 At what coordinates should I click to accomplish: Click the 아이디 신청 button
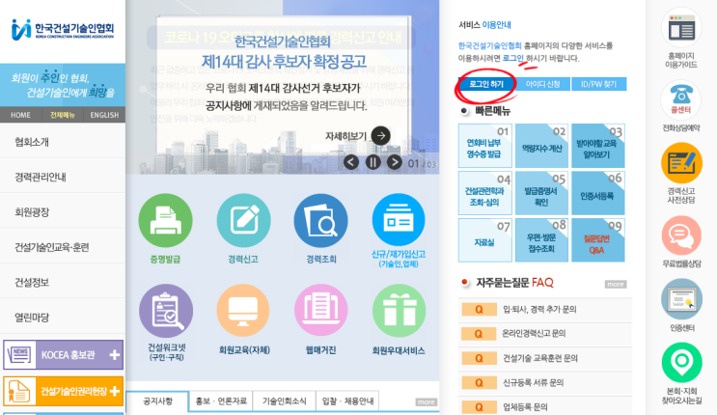coord(542,84)
